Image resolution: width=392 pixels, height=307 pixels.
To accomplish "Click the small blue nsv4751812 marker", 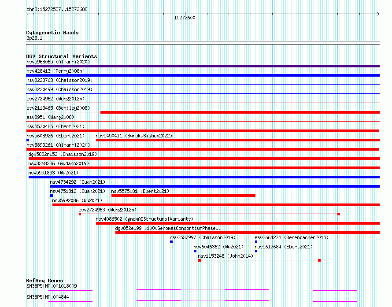I will [52, 196].
